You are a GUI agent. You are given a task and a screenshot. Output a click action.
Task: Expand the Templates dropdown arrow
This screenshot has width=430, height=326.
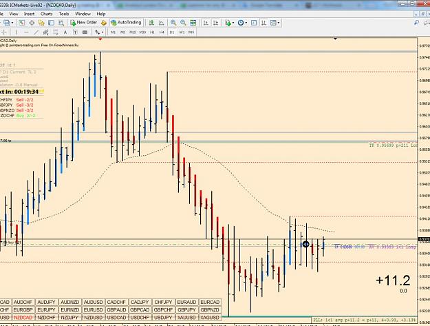279,23
